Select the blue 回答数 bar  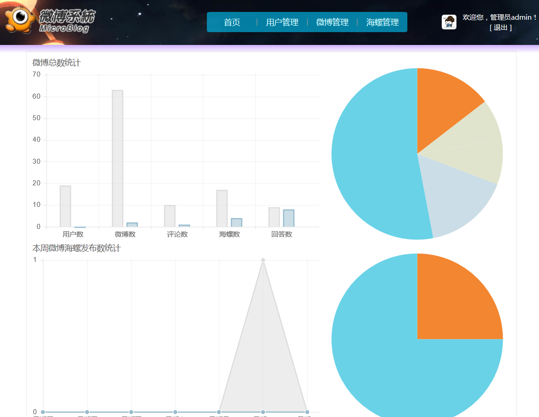pos(289,218)
